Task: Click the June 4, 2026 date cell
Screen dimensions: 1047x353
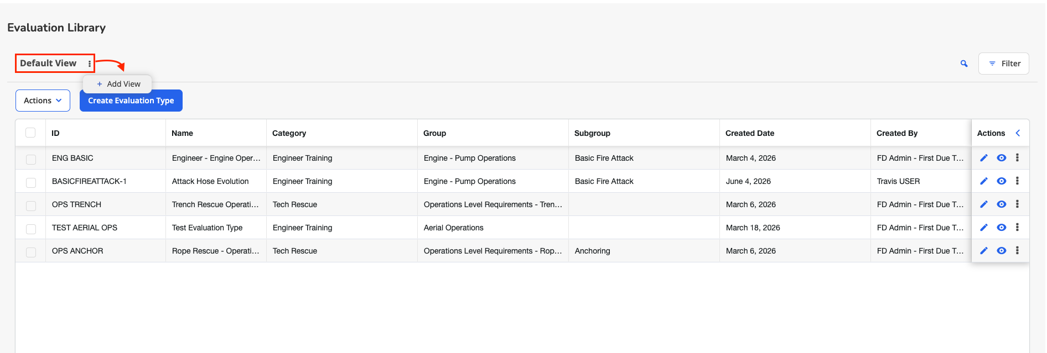Action: click(x=795, y=181)
